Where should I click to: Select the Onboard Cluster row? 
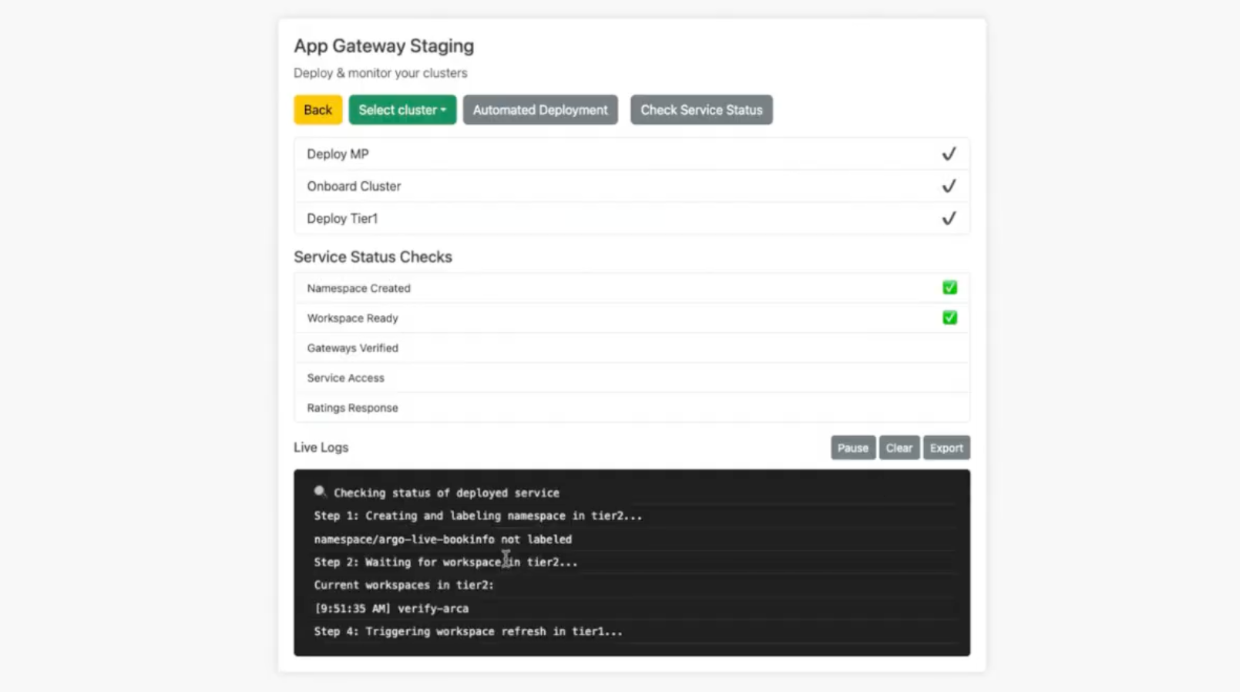632,186
